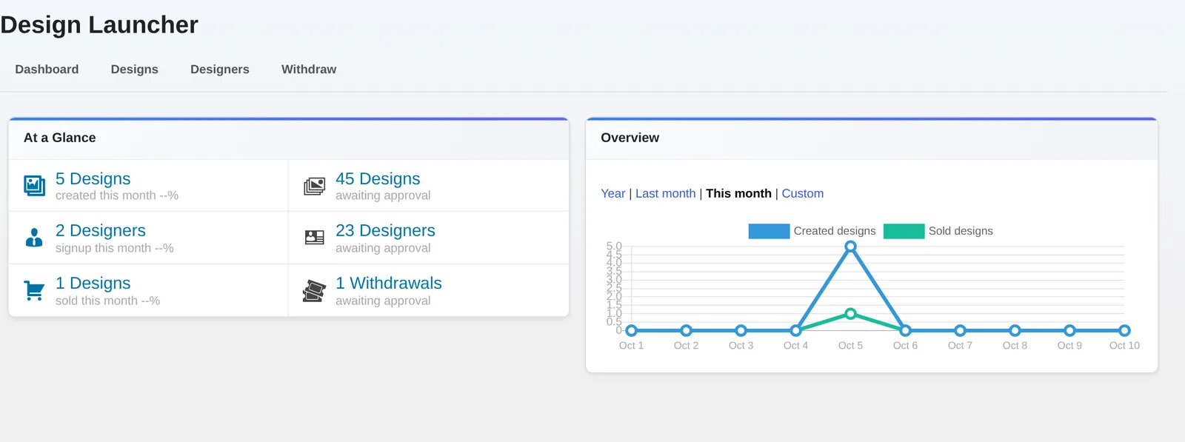This screenshot has width=1185, height=442.
Task: Click the shopping cart sold designs icon
Action: tap(34, 290)
